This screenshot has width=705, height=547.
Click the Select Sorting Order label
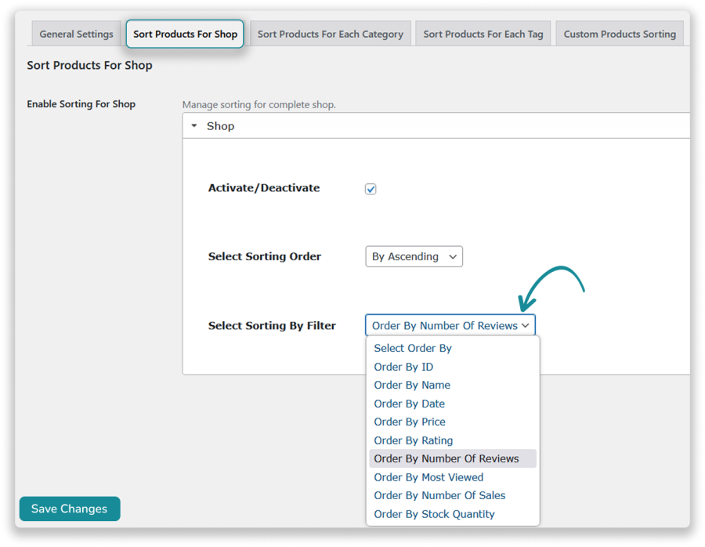click(x=265, y=256)
